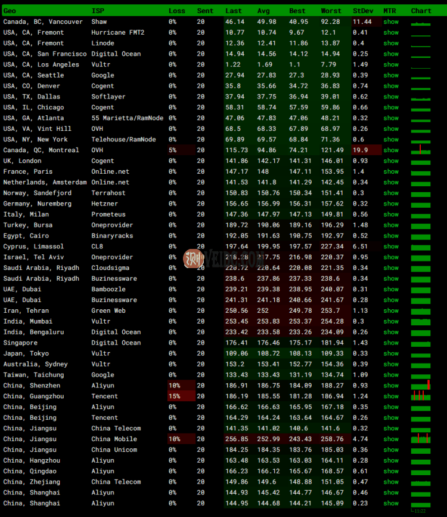Click the 227.34 Worst value for Cyprus
This screenshot has width=447, height=517.
click(332, 247)
